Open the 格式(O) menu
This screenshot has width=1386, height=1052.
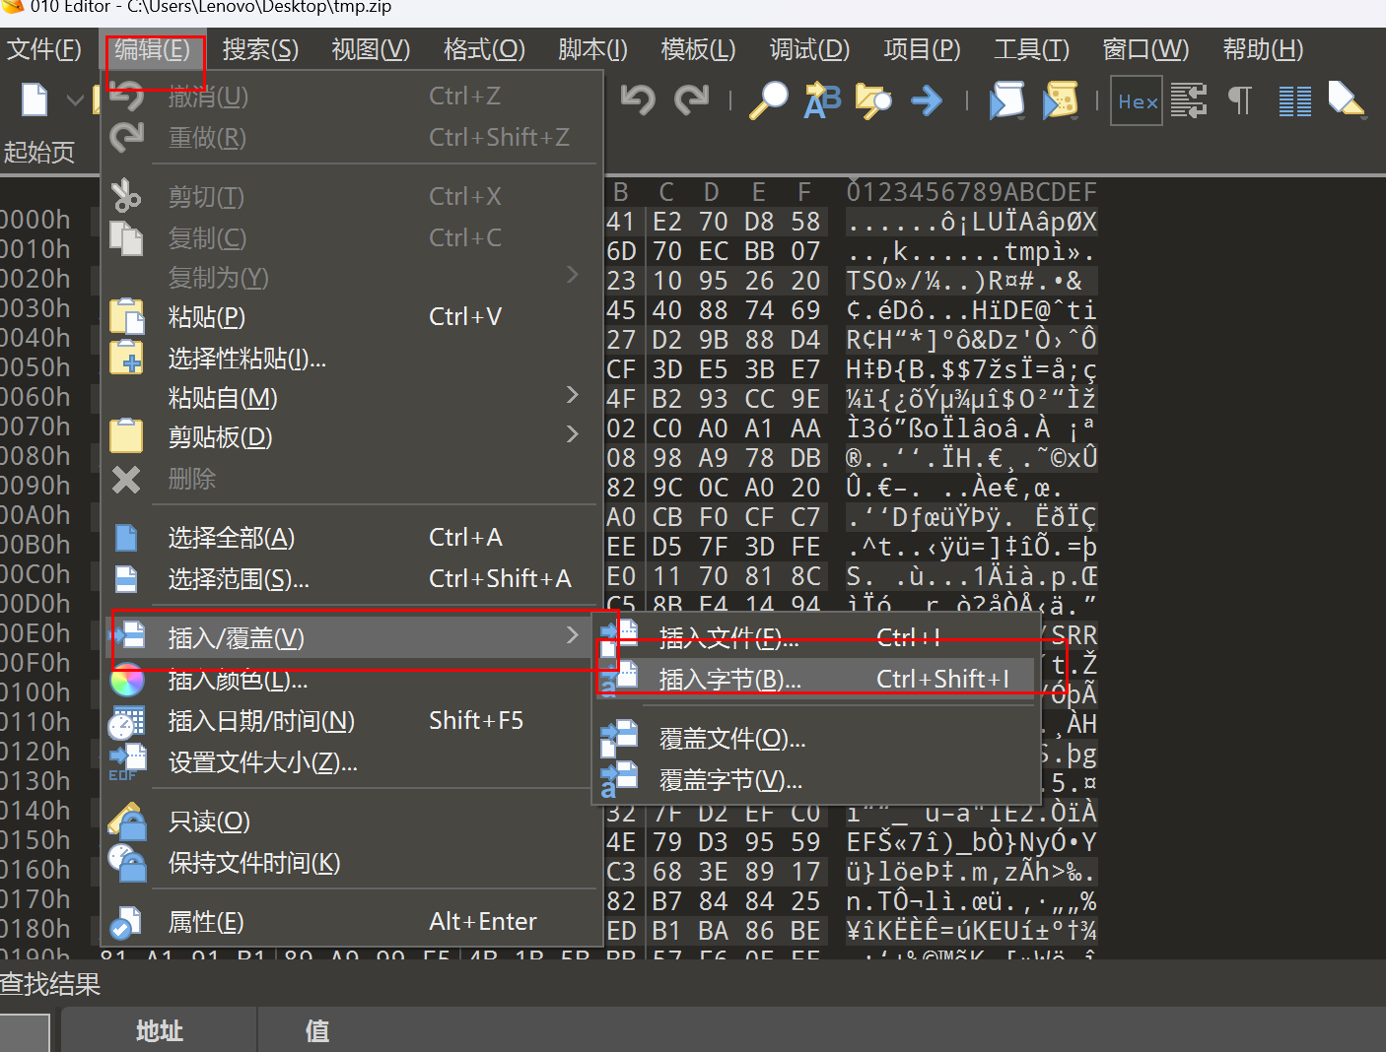[484, 49]
